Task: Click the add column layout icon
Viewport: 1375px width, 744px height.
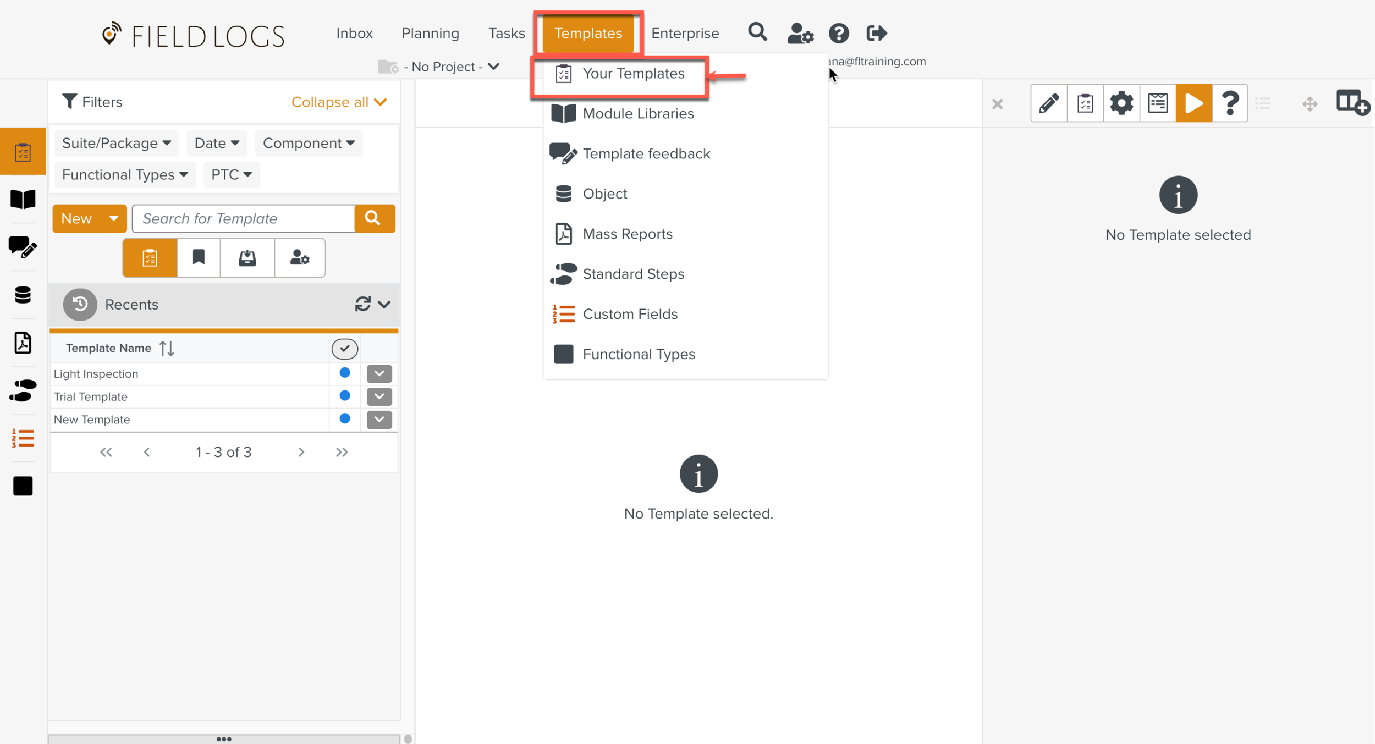Action: 1352,103
